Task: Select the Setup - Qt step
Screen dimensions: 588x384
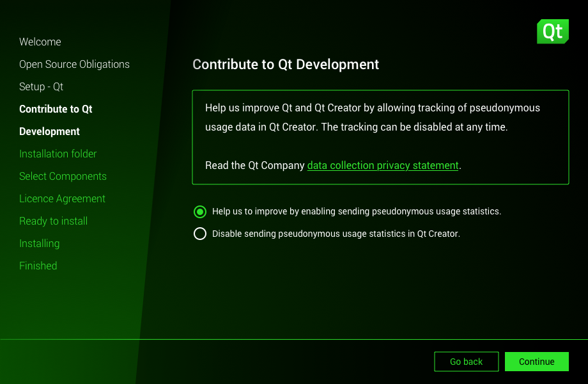Action: click(x=41, y=86)
